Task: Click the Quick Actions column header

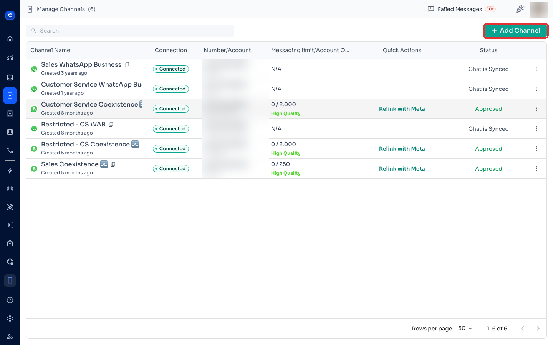Action: coord(402,50)
